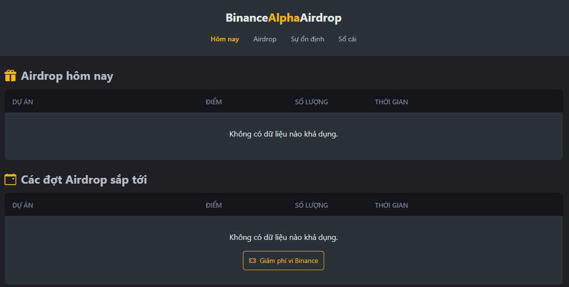The image size is (569, 287).
Task: Click the Airdrop hôm nay section heading
Action: tap(67, 76)
